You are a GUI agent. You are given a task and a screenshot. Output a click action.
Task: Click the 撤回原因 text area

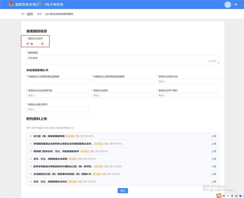123,60
